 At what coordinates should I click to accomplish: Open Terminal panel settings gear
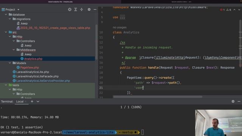(233, 101)
